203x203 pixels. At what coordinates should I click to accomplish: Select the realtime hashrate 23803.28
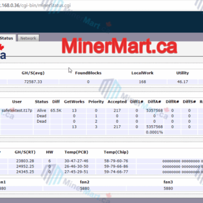pos(25,161)
